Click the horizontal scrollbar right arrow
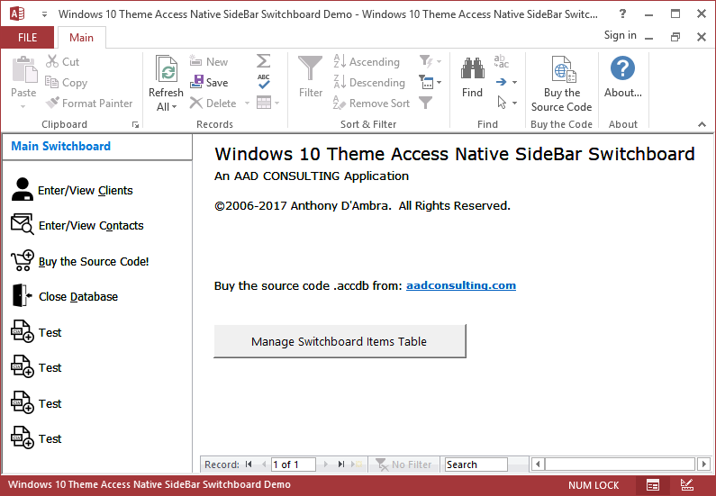The width and height of the screenshot is (716, 496). coord(703,464)
